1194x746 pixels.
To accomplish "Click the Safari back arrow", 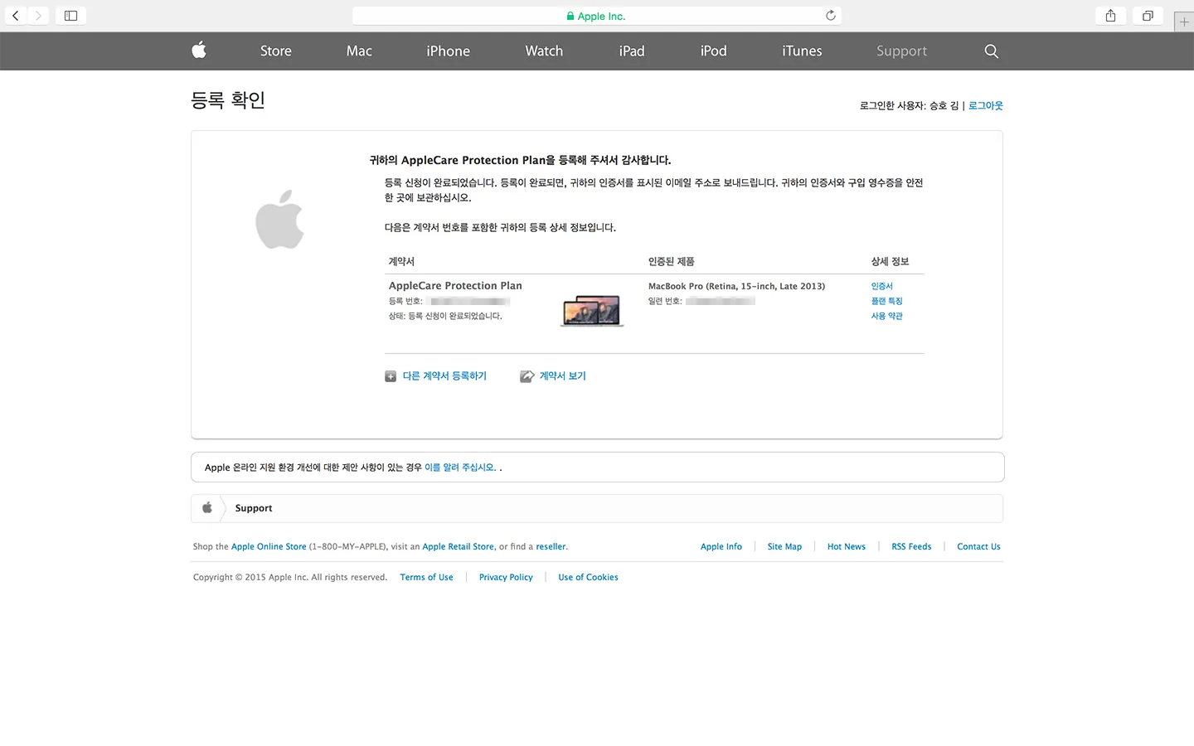I will pyautogui.click(x=16, y=16).
